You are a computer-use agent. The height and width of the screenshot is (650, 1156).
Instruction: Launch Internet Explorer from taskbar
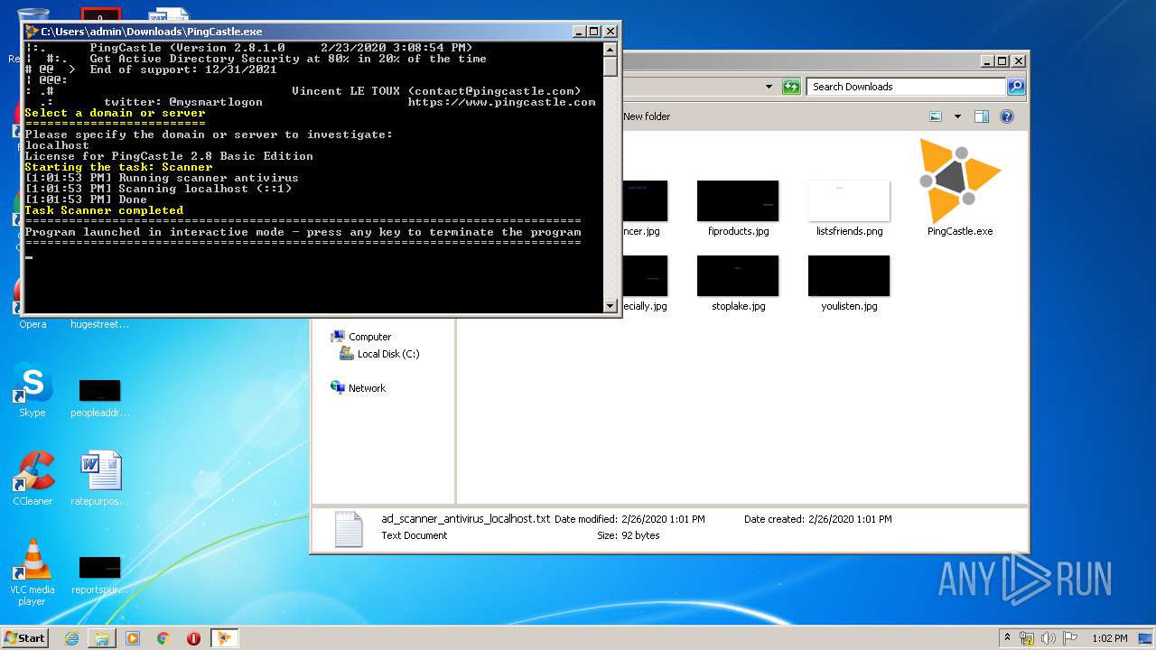coord(71,638)
